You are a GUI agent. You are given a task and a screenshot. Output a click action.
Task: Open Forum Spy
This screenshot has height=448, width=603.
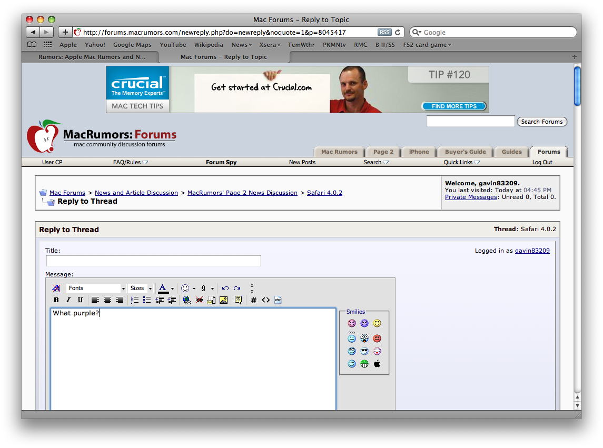pyautogui.click(x=221, y=162)
